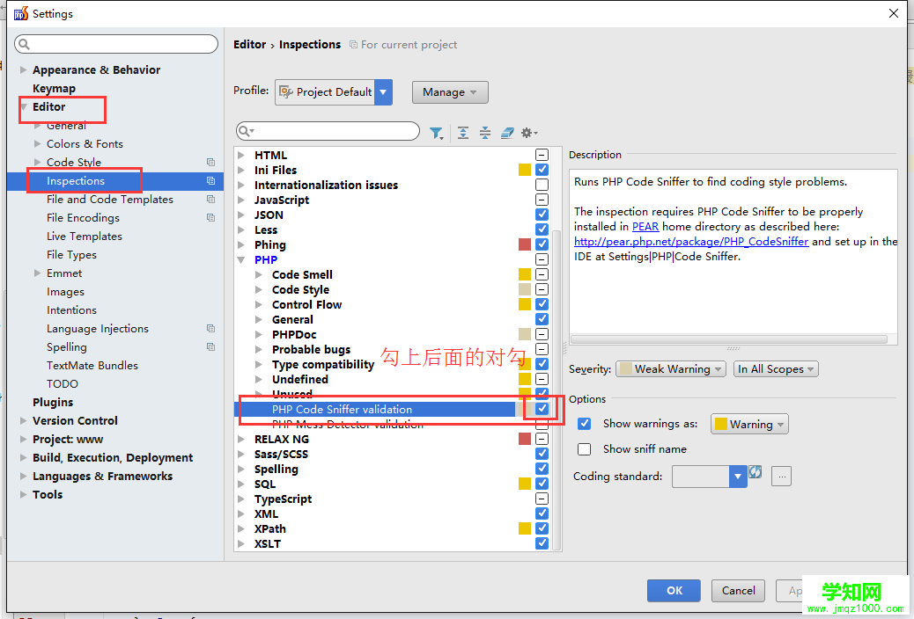
Task: Collapse the PHP inspections group
Action: click(241, 259)
